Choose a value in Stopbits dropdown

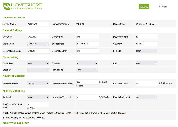(x=38, y=70)
